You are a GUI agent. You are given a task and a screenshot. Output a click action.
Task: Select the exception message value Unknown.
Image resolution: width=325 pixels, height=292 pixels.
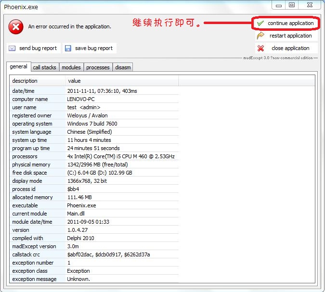click(78, 279)
